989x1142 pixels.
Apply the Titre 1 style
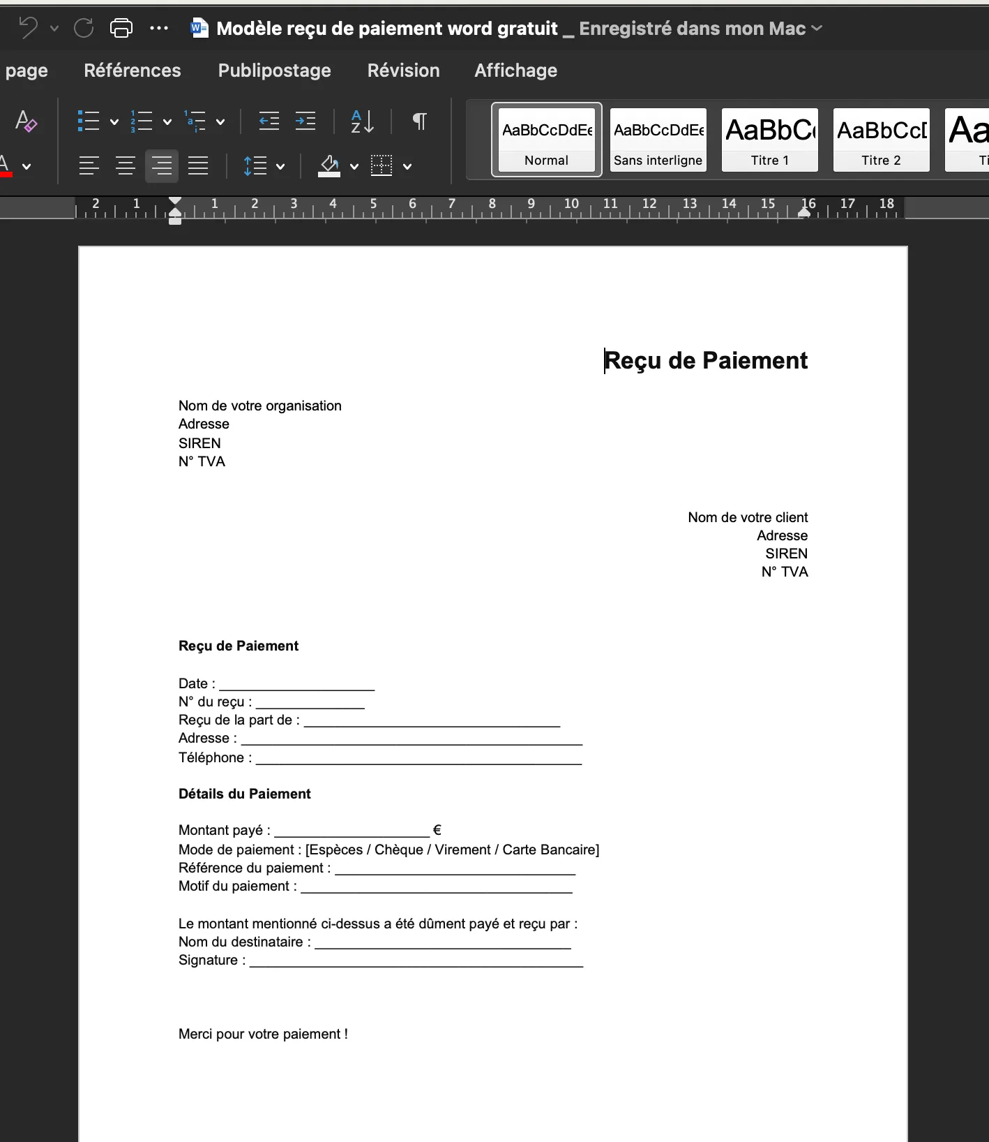(769, 140)
